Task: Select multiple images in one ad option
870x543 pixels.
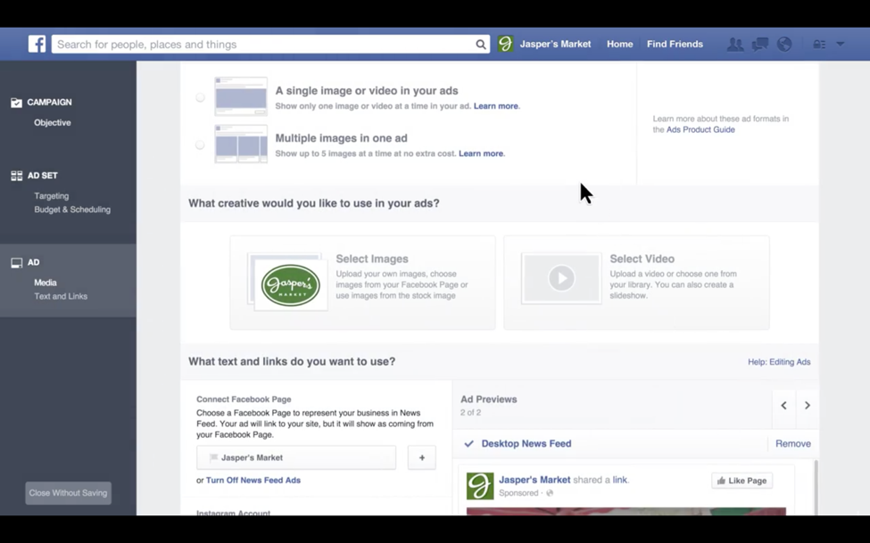Action: click(200, 145)
